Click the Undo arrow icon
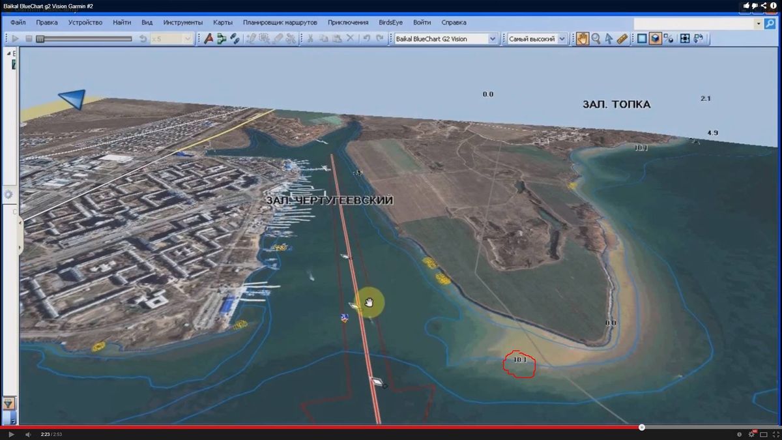 366,39
